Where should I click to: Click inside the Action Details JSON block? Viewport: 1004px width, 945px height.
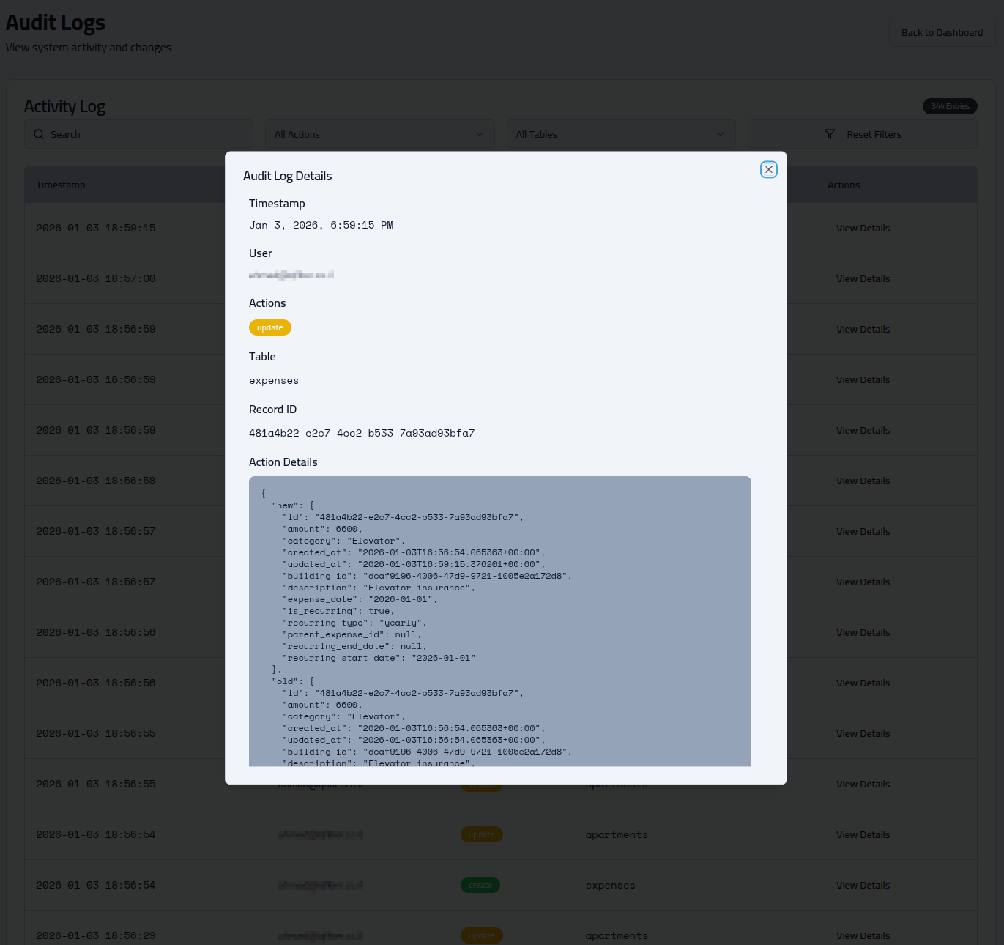[x=499, y=621]
